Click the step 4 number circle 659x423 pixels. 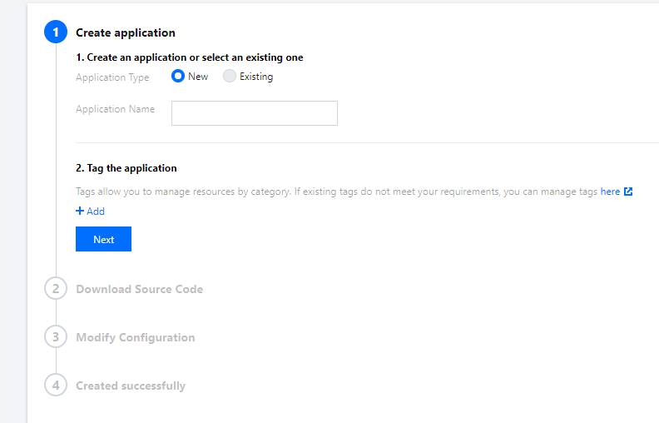(56, 386)
